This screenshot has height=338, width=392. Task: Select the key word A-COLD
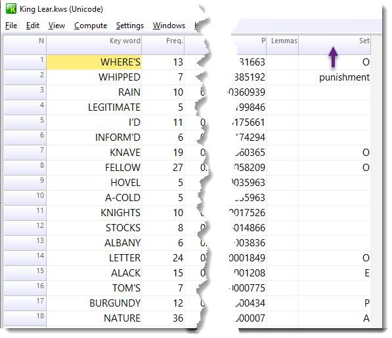[x=94, y=198]
